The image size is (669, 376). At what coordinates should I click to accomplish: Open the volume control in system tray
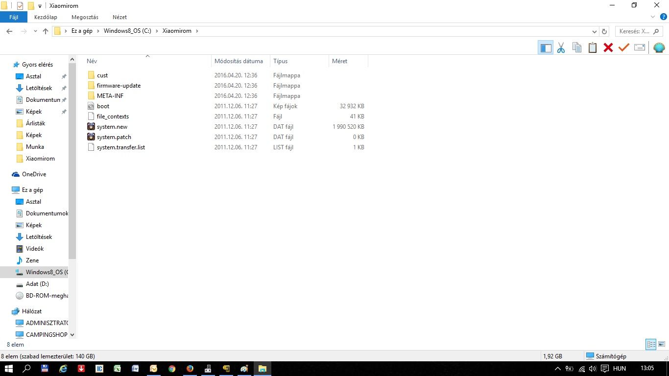(593, 369)
